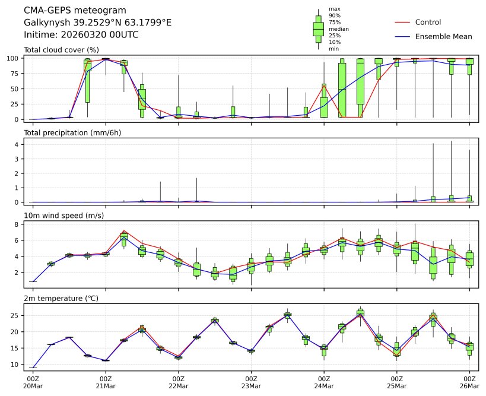486x396 pixels.
Task: Click the Initime 20260320 00UTC text
Action: click(81, 35)
